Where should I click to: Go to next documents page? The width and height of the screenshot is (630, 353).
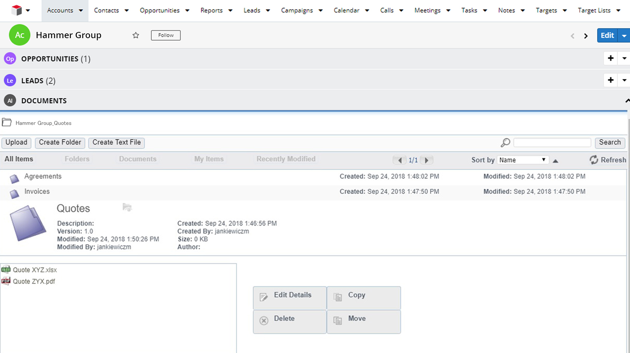[427, 160]
